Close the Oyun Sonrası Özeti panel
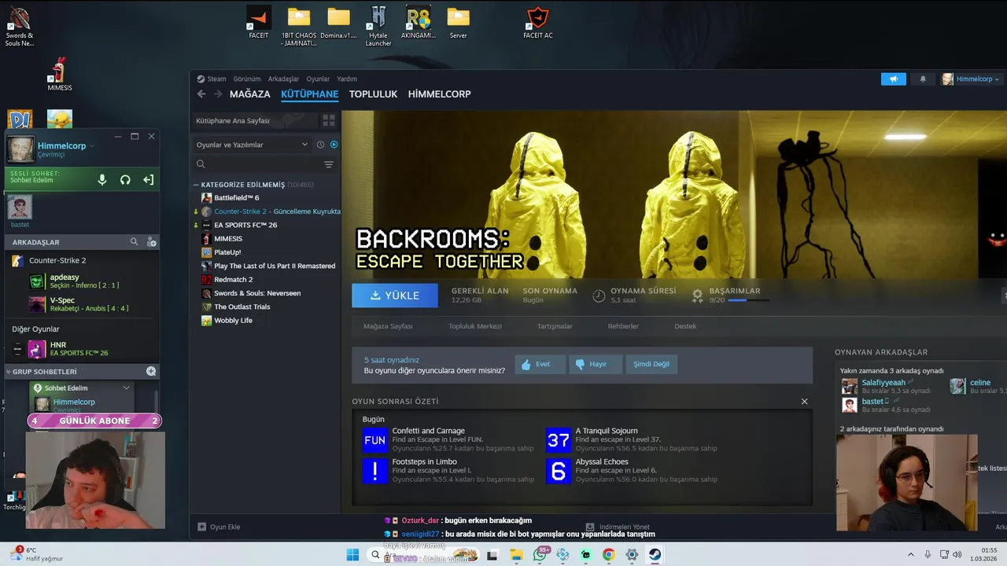1007x566 pixels. (804, 402)
